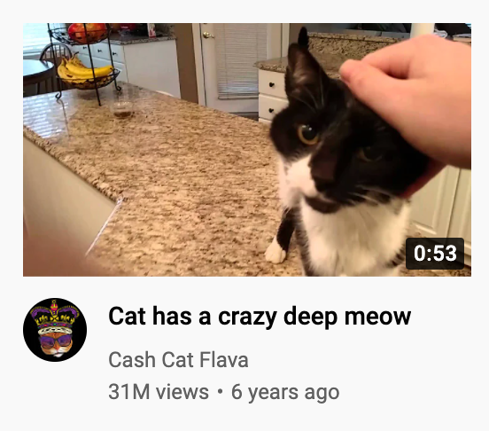Click the title Cat has a crazy deep meow

[260, 316]
